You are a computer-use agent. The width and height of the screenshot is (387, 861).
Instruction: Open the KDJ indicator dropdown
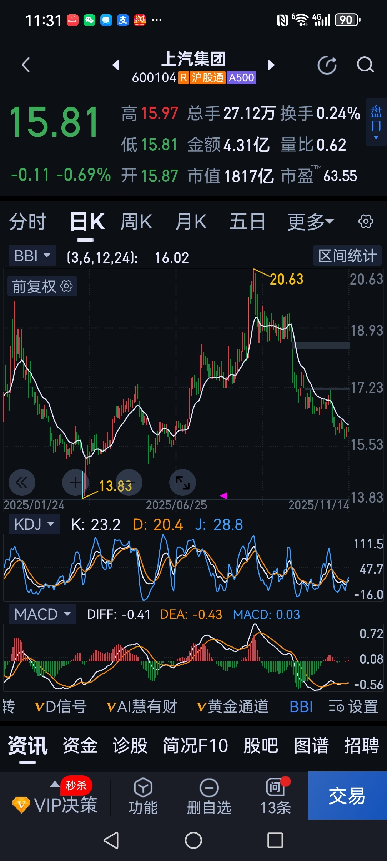(x=34, y=524)
